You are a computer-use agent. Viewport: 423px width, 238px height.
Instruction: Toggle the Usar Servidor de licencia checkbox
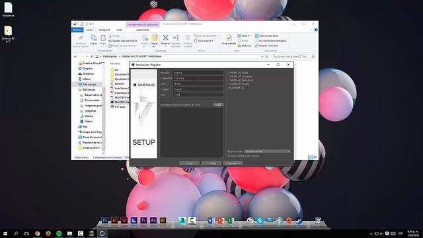tap(229, 156)
